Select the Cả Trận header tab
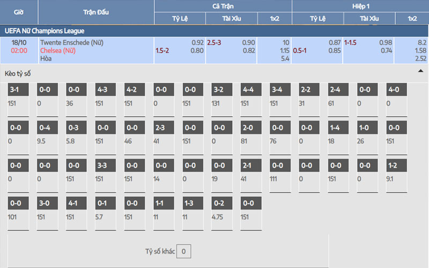Viewport: 429px width, 268px height. (223, 6)
